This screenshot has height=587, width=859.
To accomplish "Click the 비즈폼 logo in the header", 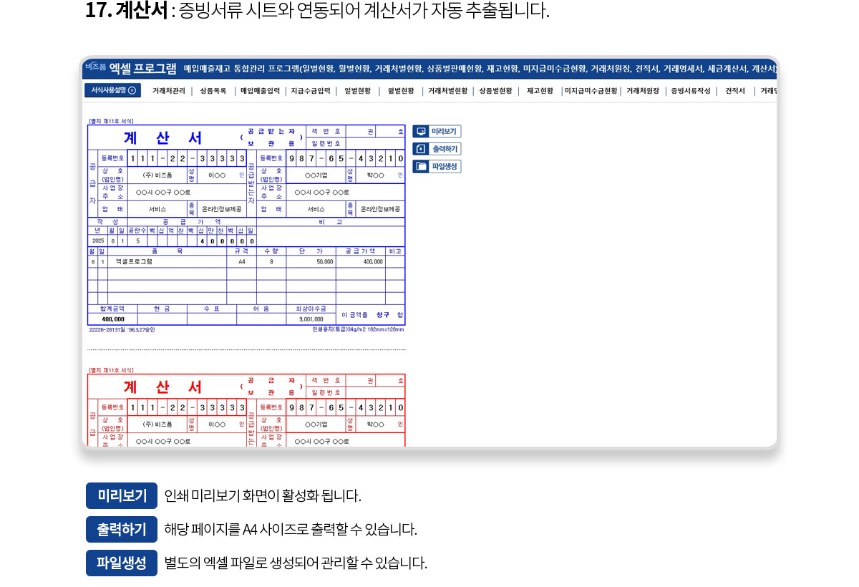I will (95, 67).
